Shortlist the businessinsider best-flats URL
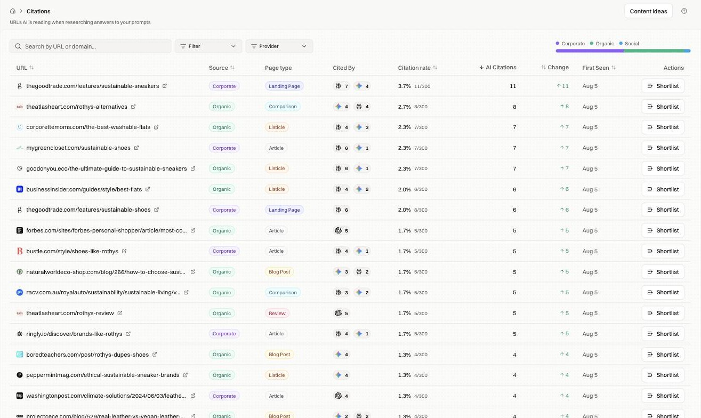This screenshot has width=701, height=418. [x=663, y=189]
